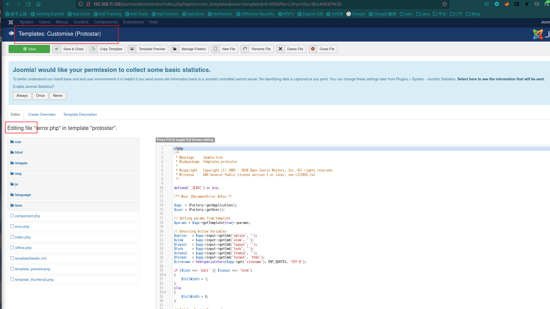The image size is (550, 309).
Task: Collapse code fold arrow at line 30
Action: pyautogui.click(x=165, y=275)
